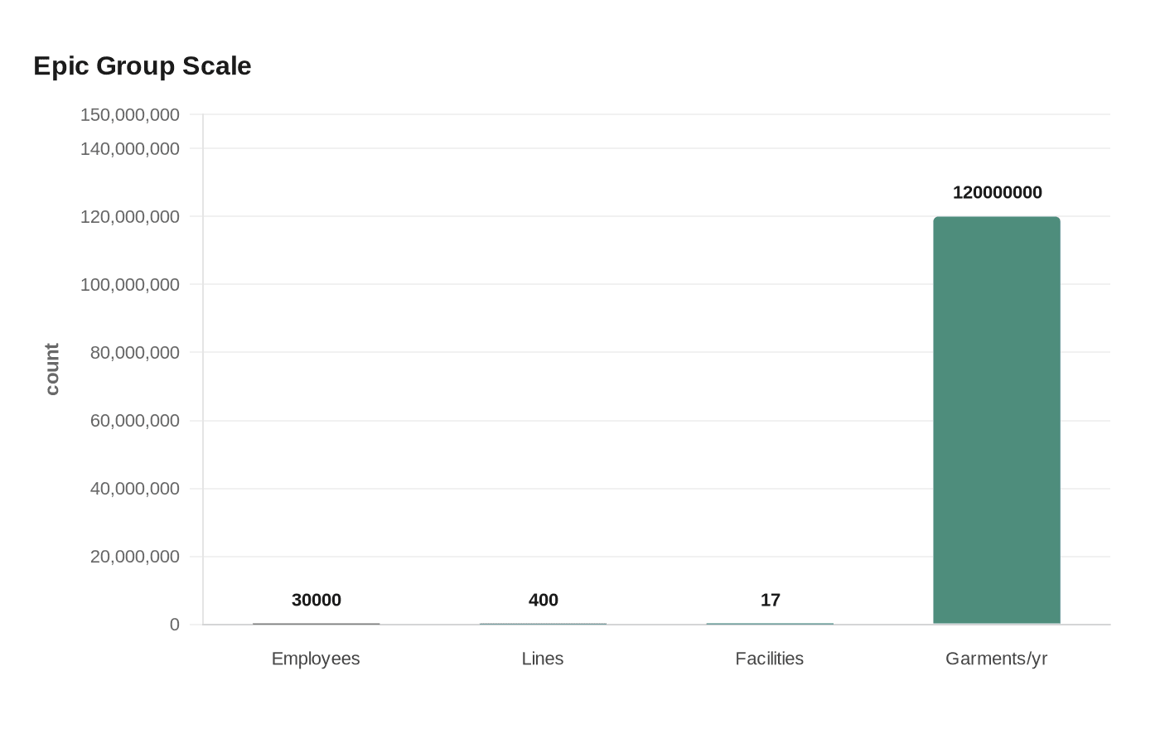Image resolution: width=1160 pixels, height=729 pixels.
Task: Click the 20,000,000 axis tick label
Action: click(135, 556)
